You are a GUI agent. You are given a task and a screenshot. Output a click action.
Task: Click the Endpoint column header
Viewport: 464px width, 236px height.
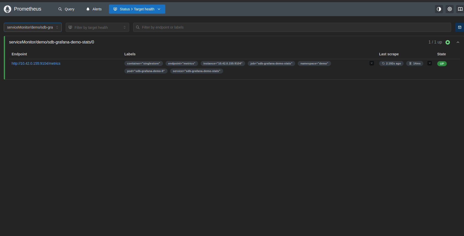[19, 54]
